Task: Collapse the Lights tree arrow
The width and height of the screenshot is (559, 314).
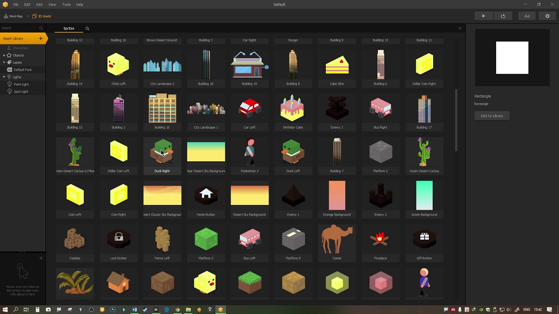Action: pyautogui.click(x=4, y=77)
